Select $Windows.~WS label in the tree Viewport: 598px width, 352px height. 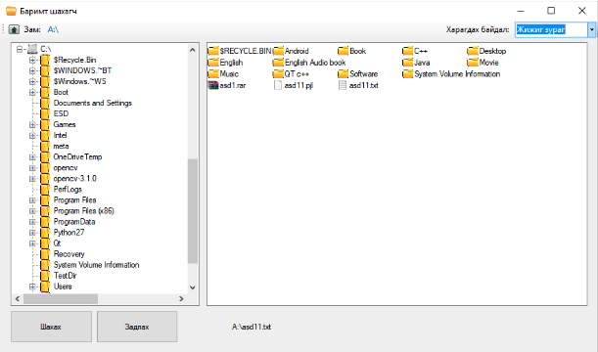(79, 81)
